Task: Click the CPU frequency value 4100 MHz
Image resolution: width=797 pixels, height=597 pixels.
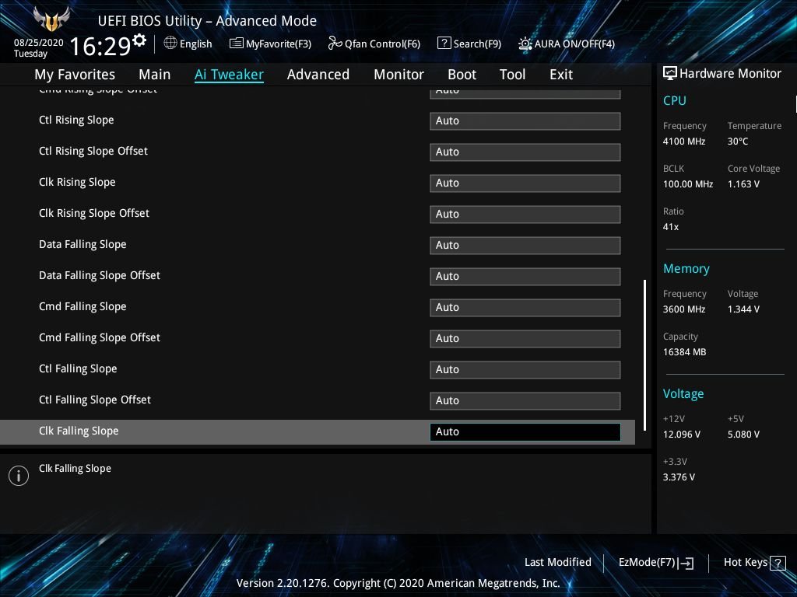Action: pyautogui.click(x=683, y=141)
